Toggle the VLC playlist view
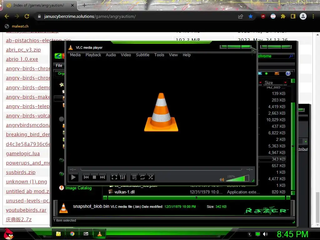 [134, 177]
